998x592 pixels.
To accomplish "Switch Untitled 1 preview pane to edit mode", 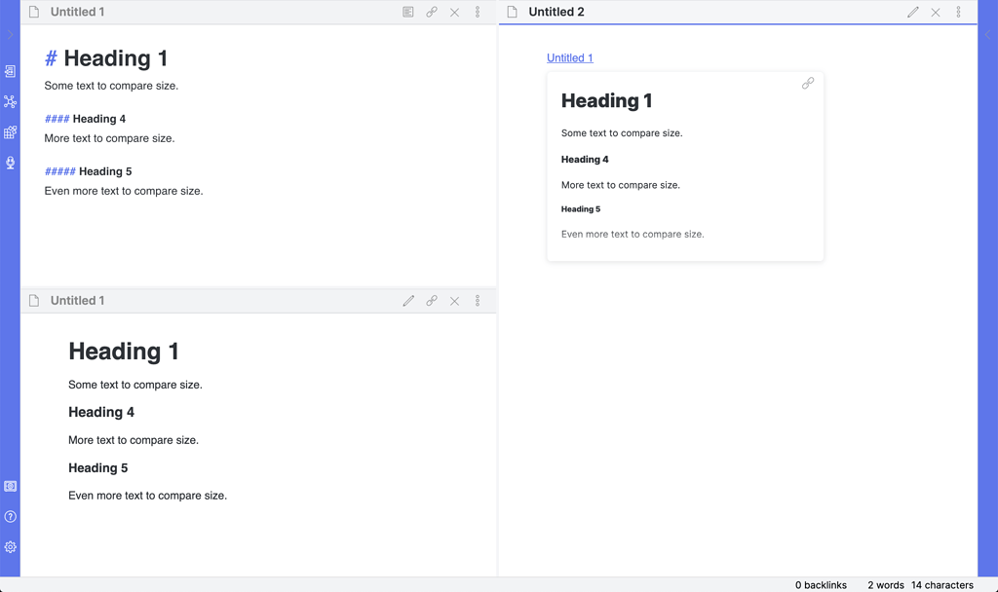I will click(408, 301).
